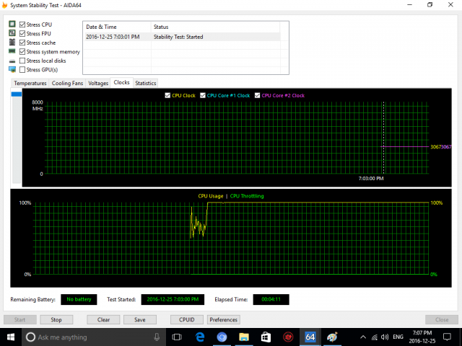Image resolution: width=462 pixels, height=346 pixels.
Task: Click the Cortana microphone icon
Action: (x=157, y=337)
